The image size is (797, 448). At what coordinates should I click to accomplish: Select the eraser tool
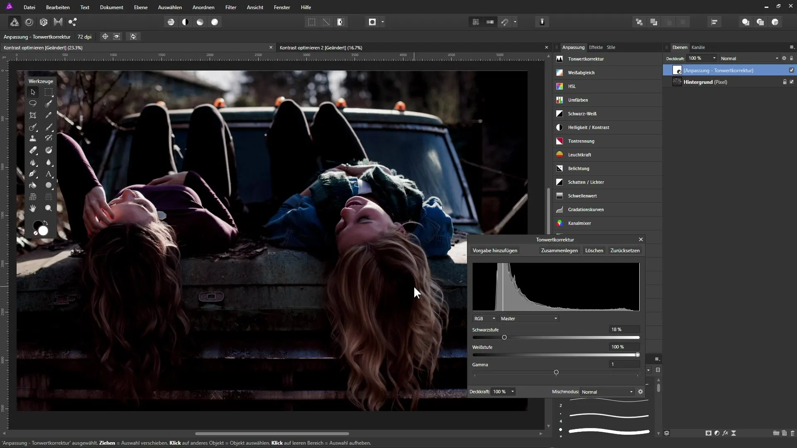(33, 150)
